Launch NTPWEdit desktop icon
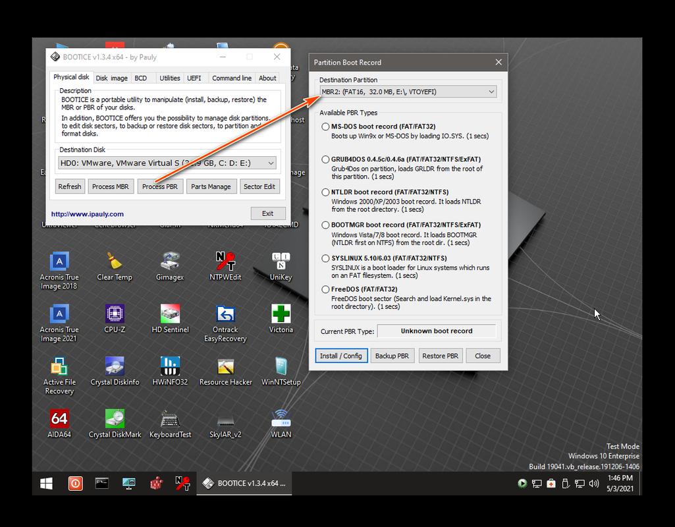Image resolution: width=675 pixels, height=527 pixels. tap(225, 266)
